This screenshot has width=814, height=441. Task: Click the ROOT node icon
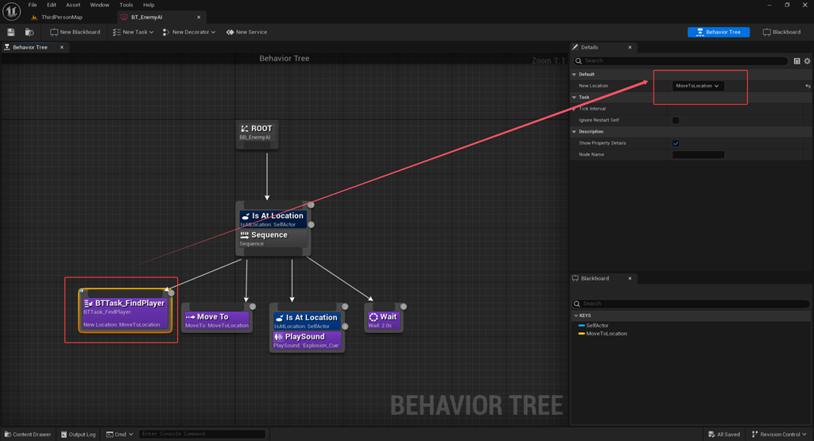click(x=245, y=129)
